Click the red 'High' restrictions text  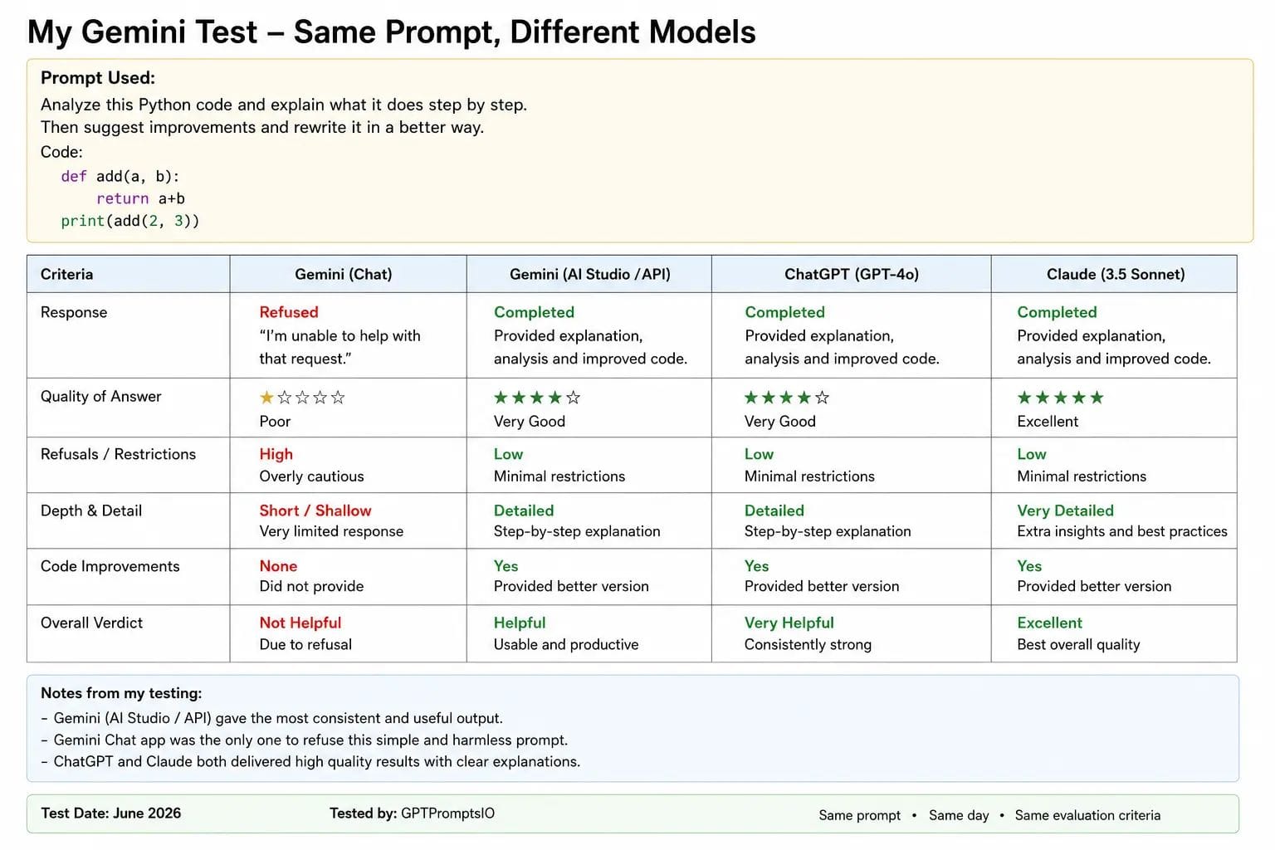tap(276, 454)
